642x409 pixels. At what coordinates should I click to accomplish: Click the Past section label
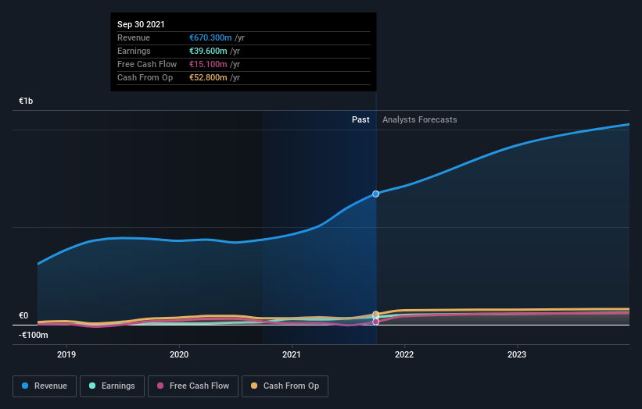(x=360, y=119)
